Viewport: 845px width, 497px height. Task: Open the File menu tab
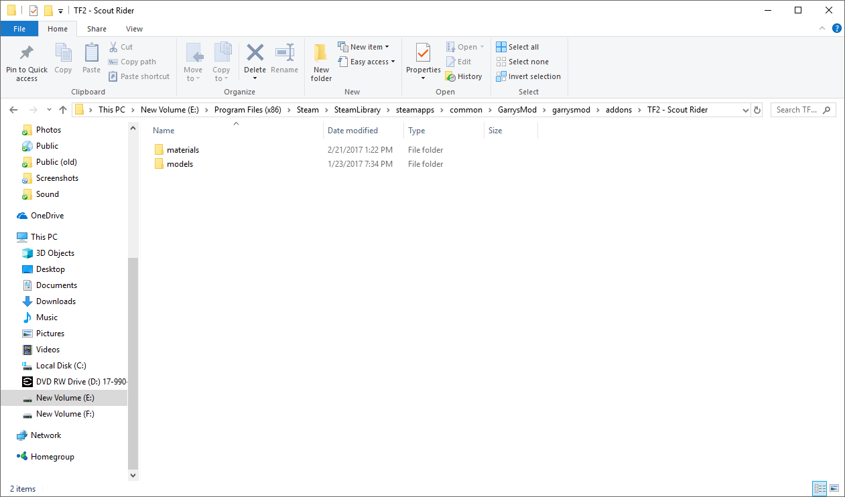[x=19, y=29]
